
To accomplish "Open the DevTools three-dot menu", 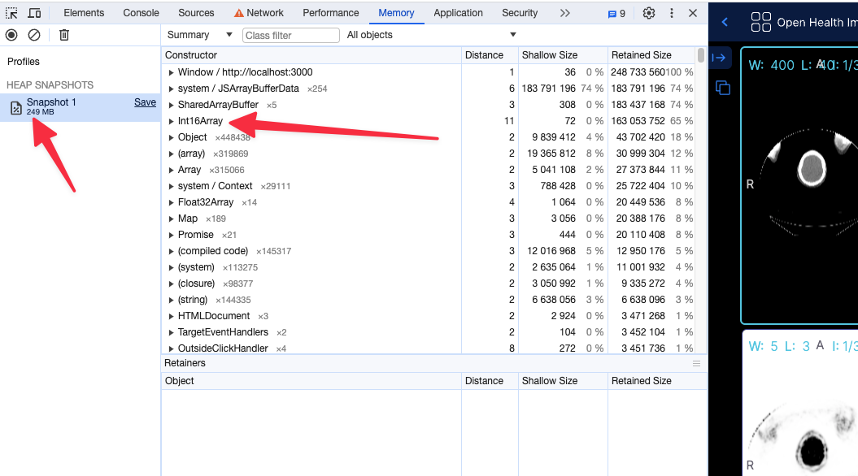I will tap(672, 13).
